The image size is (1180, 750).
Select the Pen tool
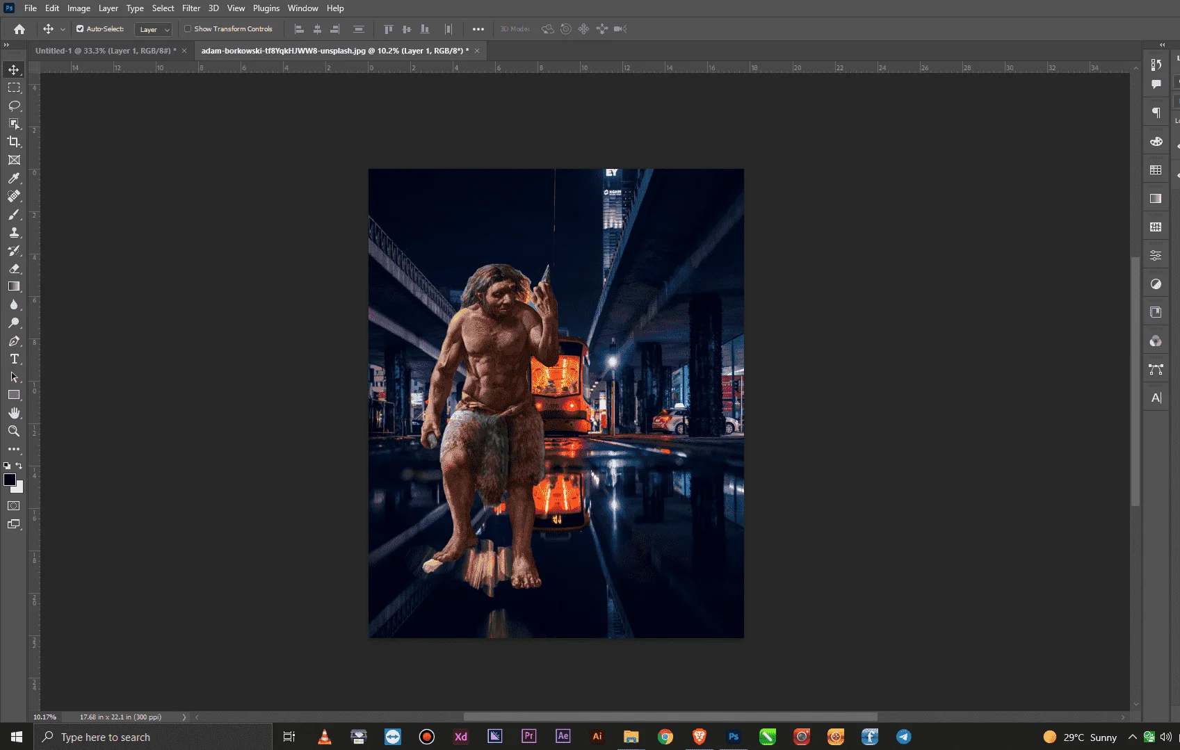[x=14, y=341]
